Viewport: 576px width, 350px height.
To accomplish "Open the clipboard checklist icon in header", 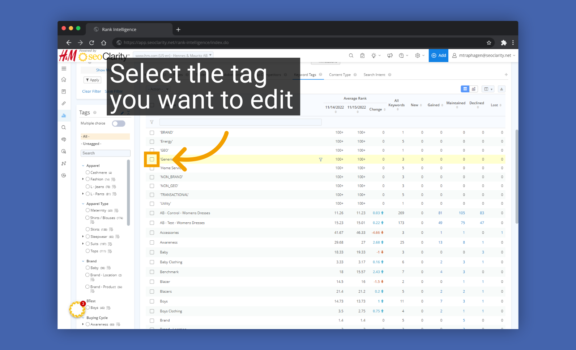I will coord(362,56).
